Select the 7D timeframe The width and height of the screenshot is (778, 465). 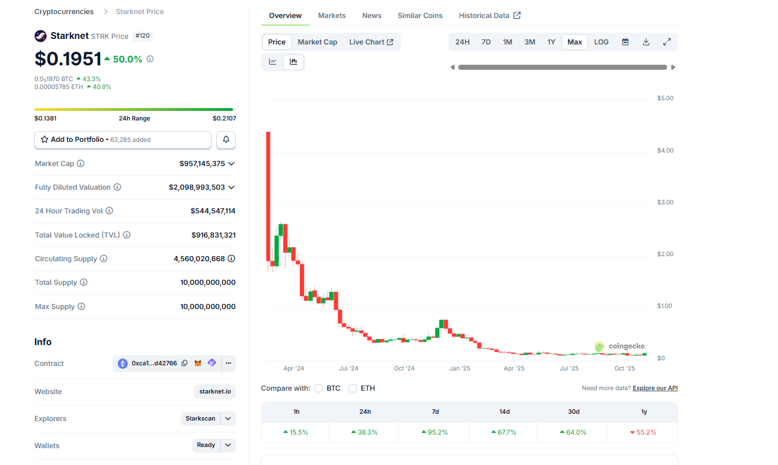pos(486,41)
